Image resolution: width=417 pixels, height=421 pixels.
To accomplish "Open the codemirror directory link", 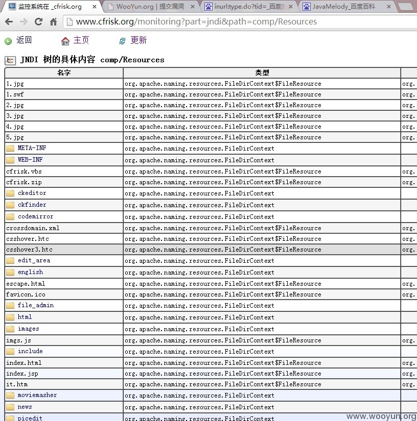I will coord(35,216).
